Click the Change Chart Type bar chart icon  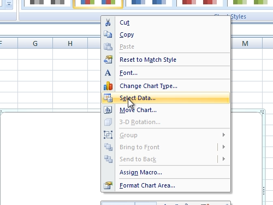[108, 86]
